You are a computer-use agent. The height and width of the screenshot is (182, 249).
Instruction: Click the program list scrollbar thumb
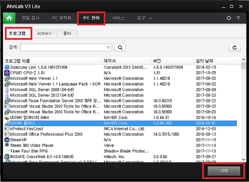243,66
